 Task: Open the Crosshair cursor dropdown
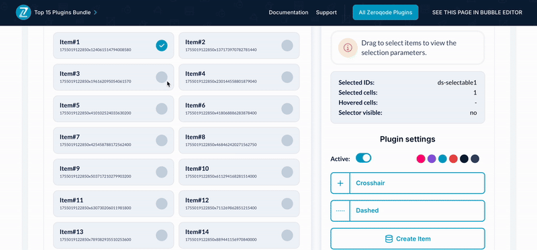click(407, 183)
